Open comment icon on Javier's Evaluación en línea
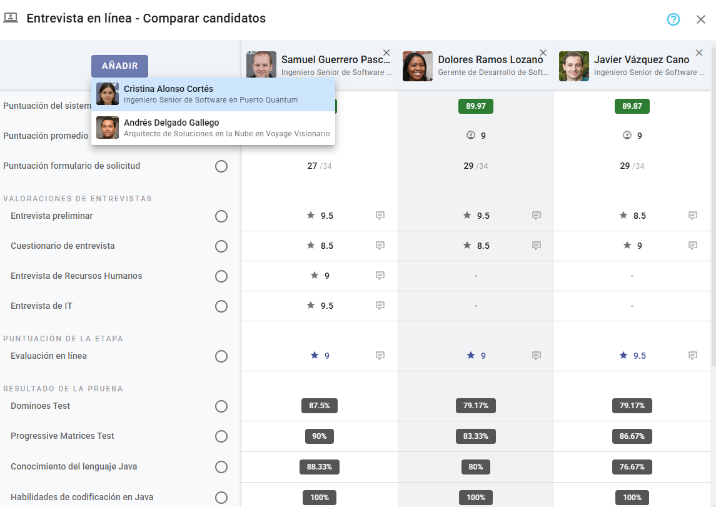Viewport: 716px width, 507px height. coord(692,355)
